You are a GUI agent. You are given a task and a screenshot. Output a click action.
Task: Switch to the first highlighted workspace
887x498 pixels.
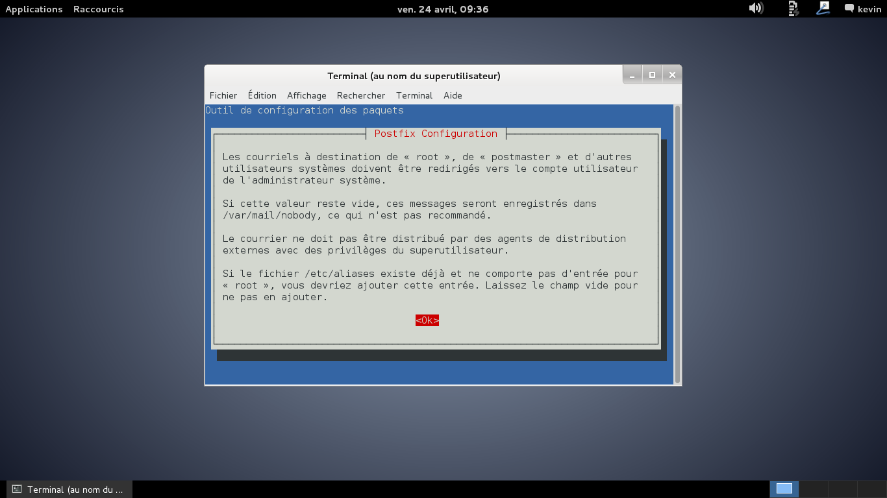[784, 489]
